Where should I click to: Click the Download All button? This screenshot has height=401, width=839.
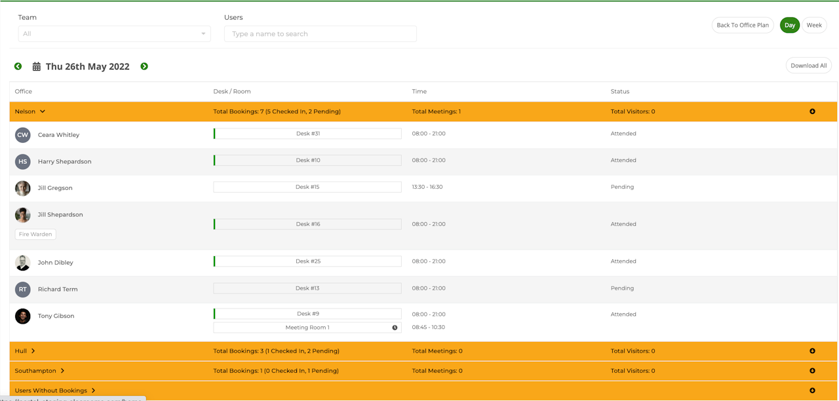(808, 66)
